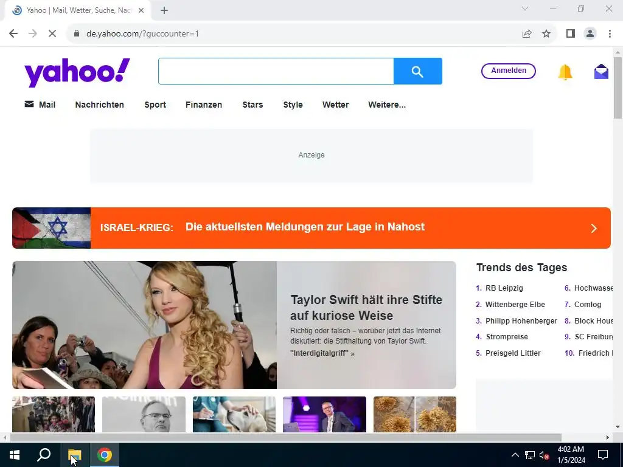Screen dimensions: 623x467
Task: View site info via the lock icon
Action: 77,34
